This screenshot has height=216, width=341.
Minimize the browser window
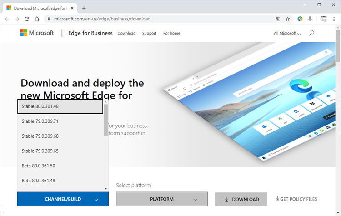tap(305, 5)
